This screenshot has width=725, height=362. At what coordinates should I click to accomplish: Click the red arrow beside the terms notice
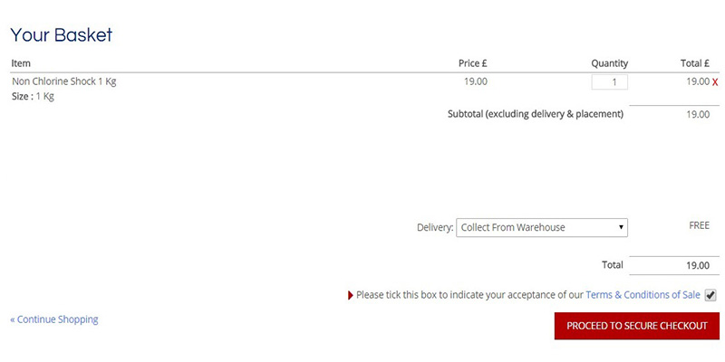coord(351,295)
